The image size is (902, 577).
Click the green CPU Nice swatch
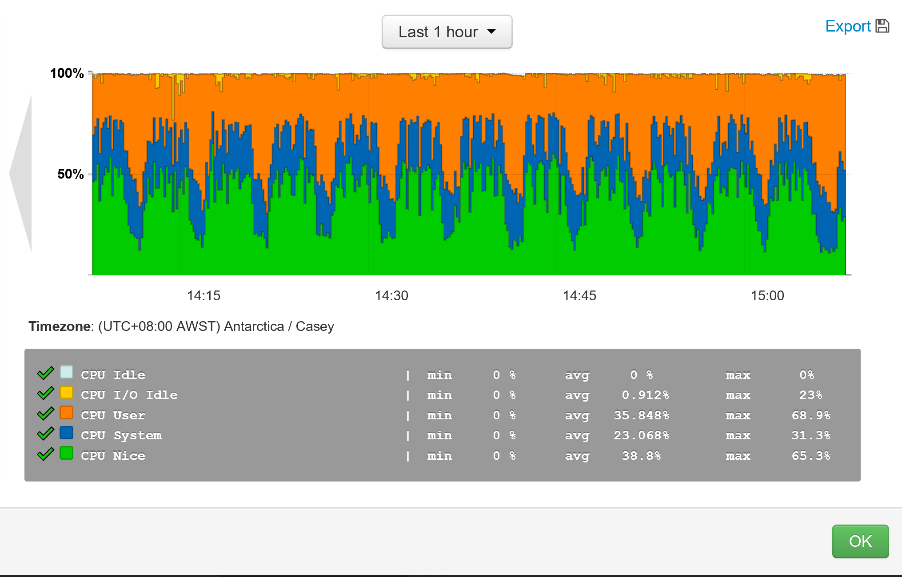(x=66, y=453)
